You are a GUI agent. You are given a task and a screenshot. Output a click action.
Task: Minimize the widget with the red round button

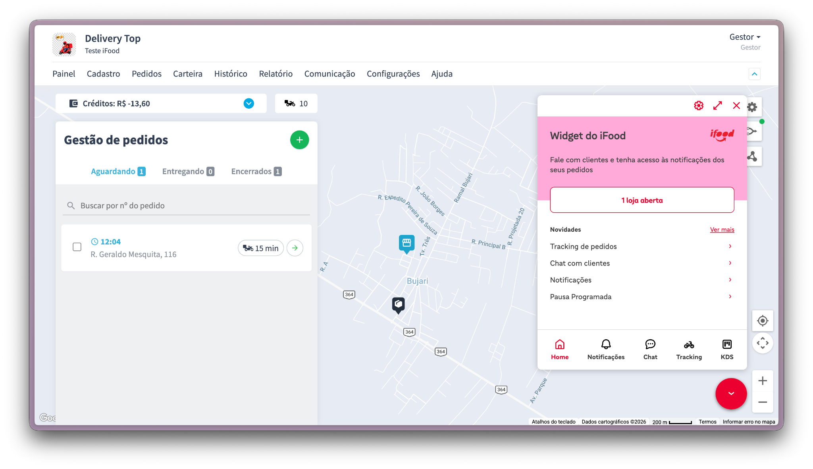pyautogui.click(x=731, y=393)
